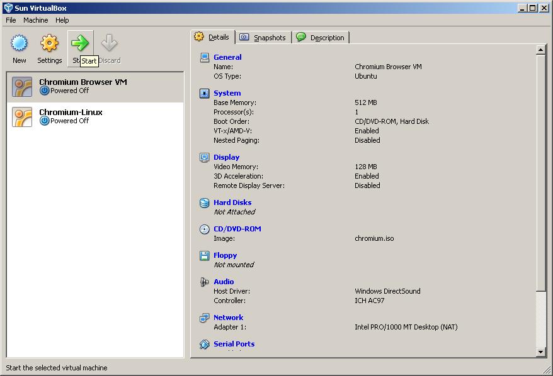Click the 'Ubuntu' OS type value
The height and width of the screenshot is (376, 553).
tap(366, 77)
